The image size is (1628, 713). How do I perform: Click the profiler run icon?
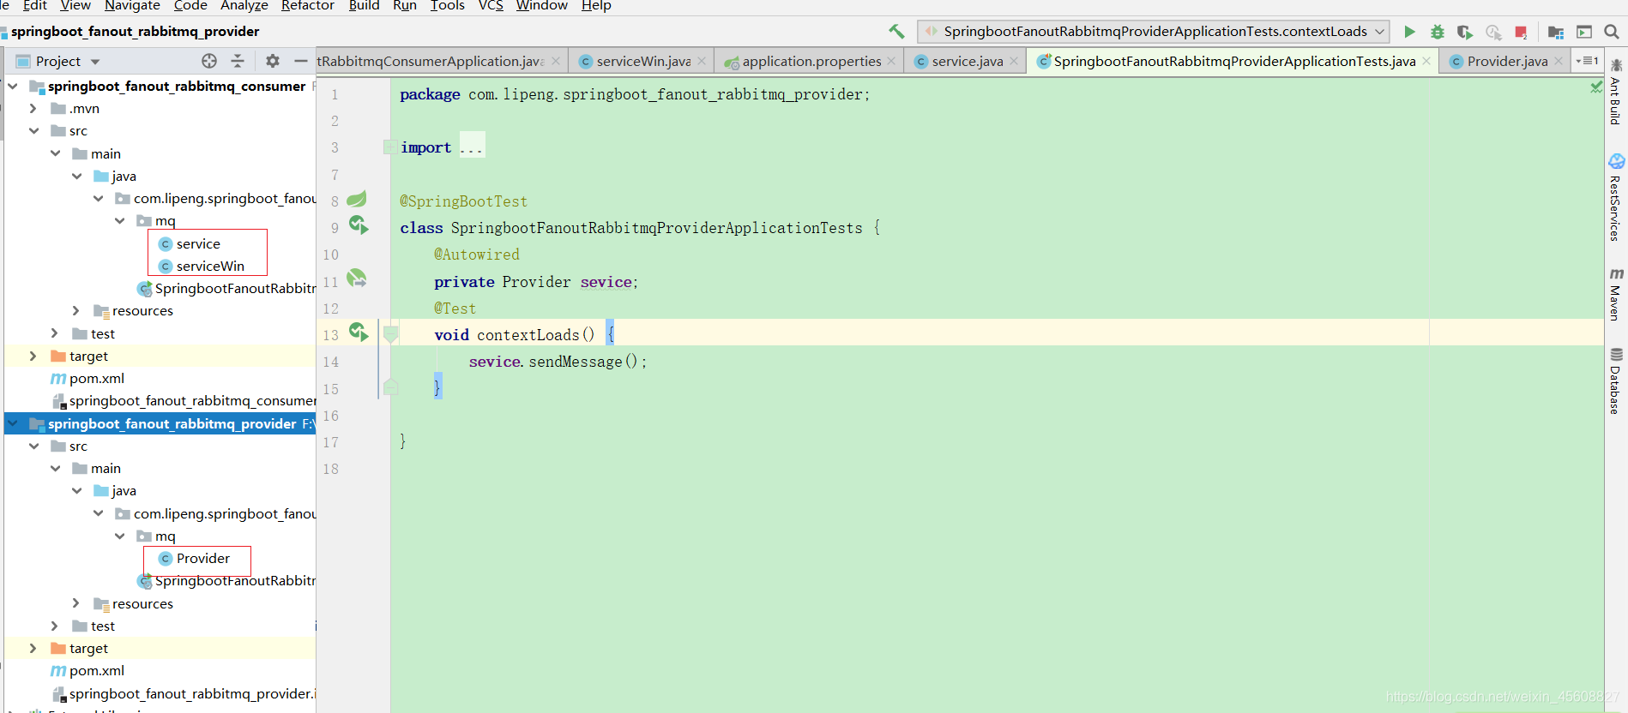click(x=1493, y=32)
